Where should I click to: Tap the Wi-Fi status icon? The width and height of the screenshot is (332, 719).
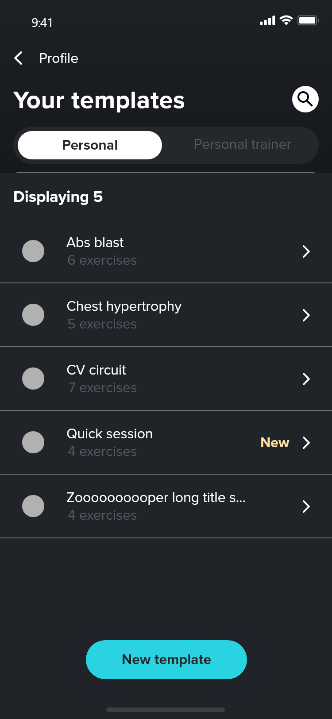286,20
